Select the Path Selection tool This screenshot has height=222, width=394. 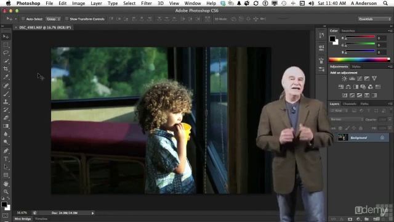click(6, 167)
